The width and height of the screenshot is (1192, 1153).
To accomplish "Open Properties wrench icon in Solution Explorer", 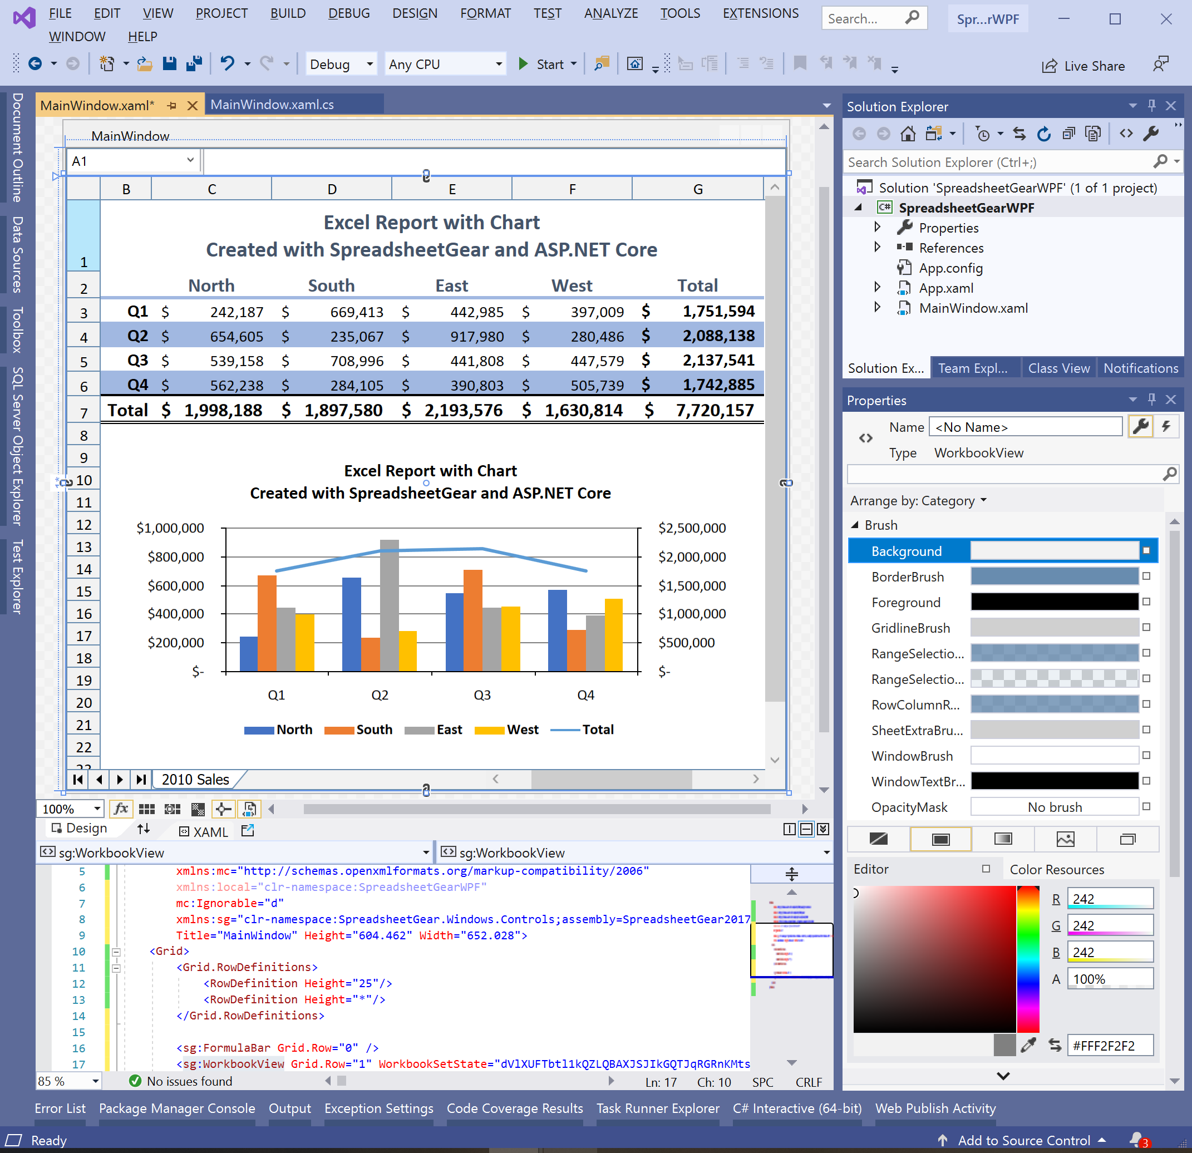I will pyautogui.click(x=1151, y=134).
